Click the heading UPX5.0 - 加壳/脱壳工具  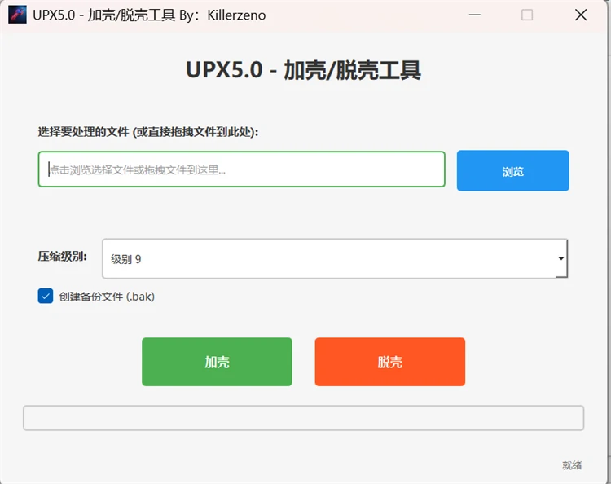point(303,71)
